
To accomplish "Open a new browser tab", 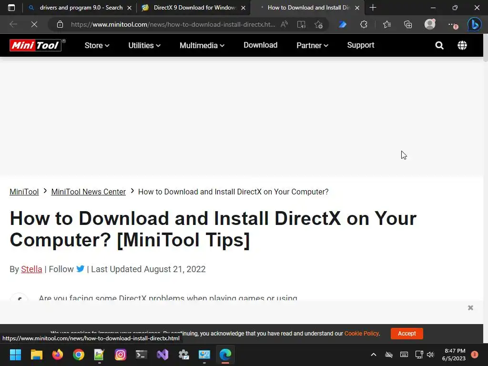I will coord(373,8).
